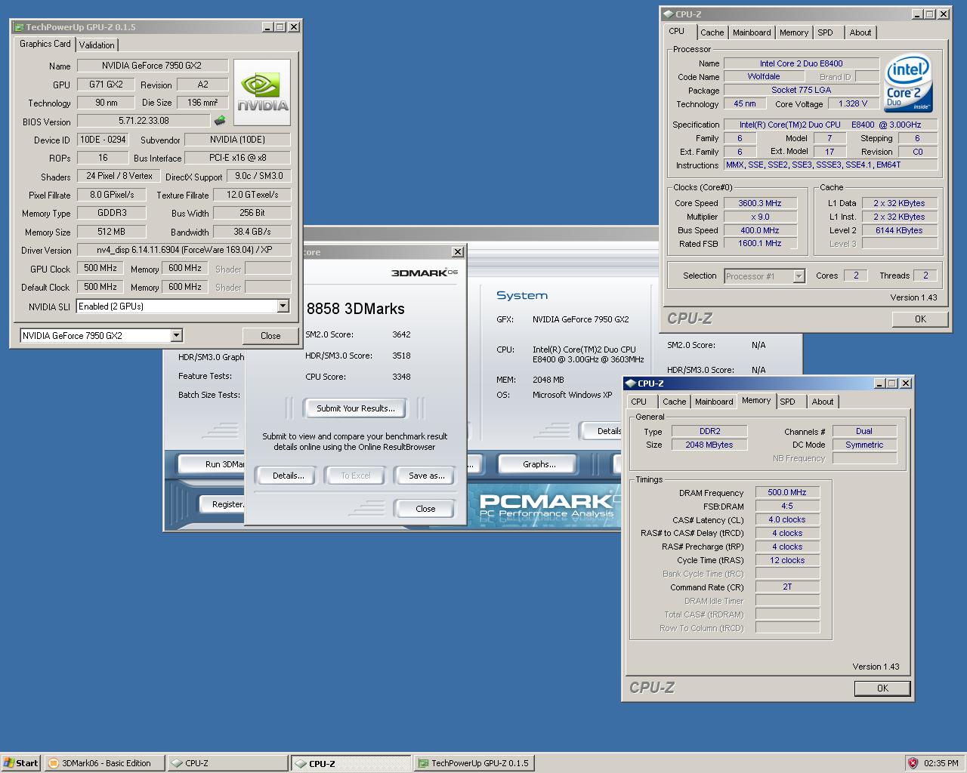Open Memory tab in top CPU-Z window
The width and height of the screenshot is (967, 773).
tap(794, 32)
